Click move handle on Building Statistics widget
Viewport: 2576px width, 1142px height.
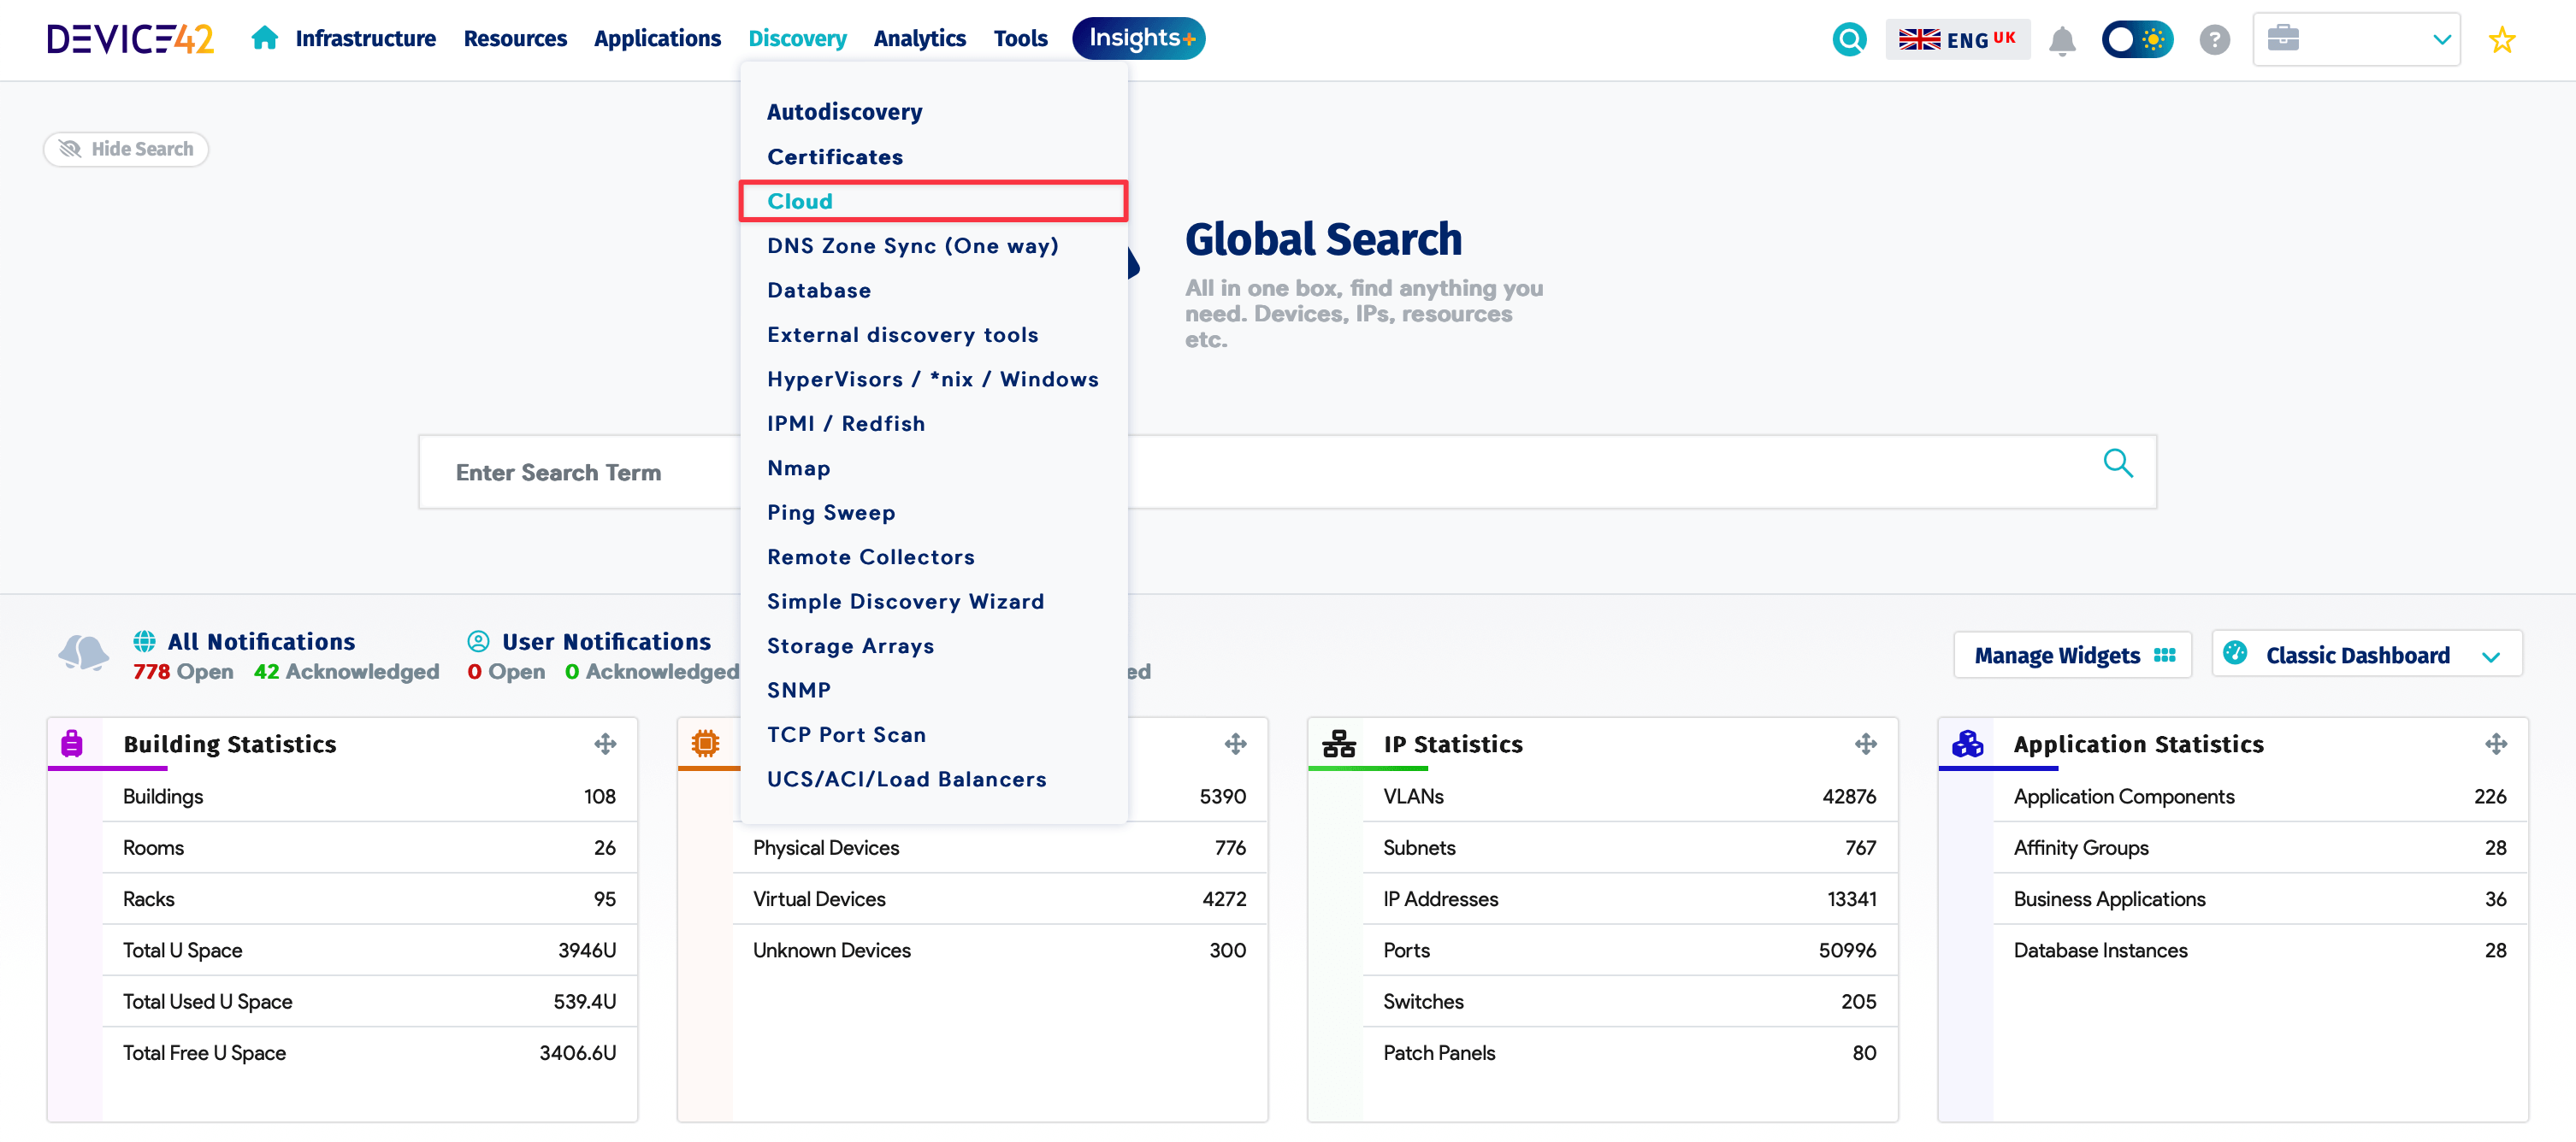pyautogui.click(x=605, y=744)
